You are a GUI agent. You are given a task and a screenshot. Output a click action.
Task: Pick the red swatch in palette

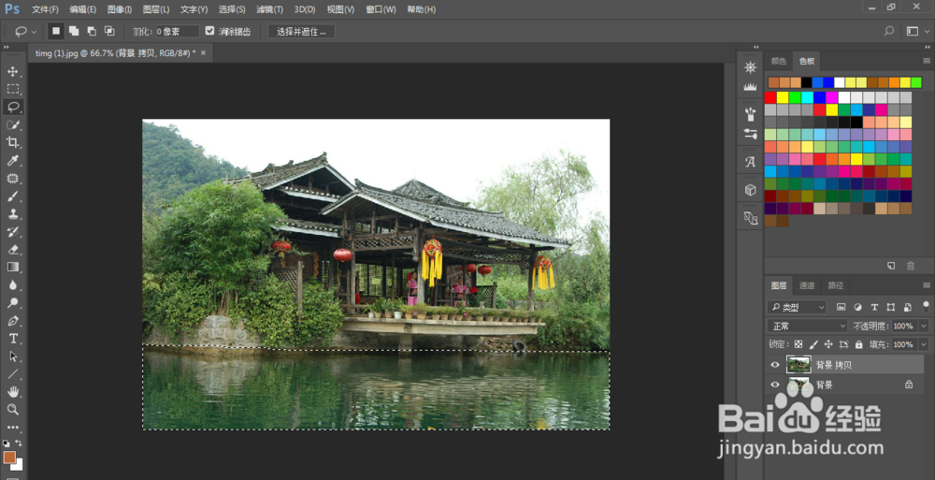[x=770, y=97]
